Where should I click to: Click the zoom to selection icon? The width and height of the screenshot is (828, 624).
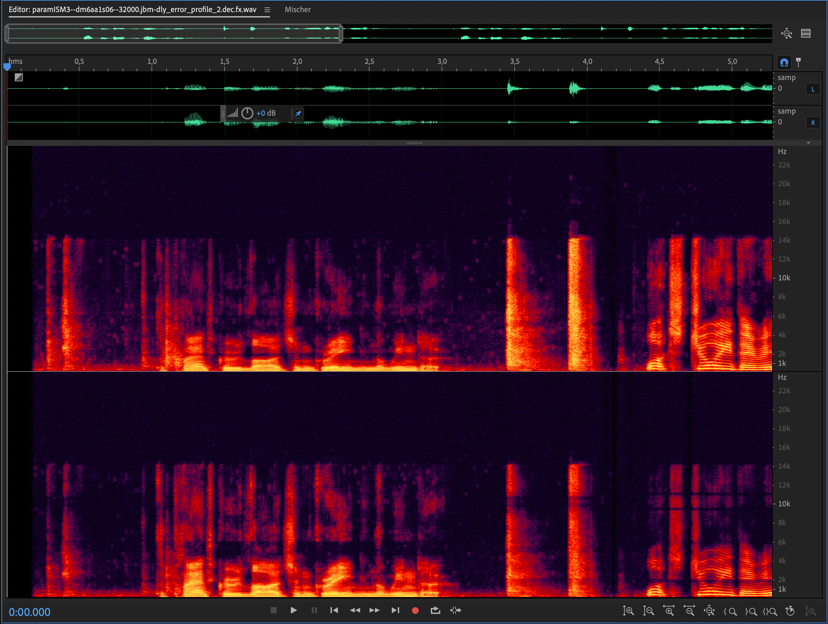click(x=770, y=611)
